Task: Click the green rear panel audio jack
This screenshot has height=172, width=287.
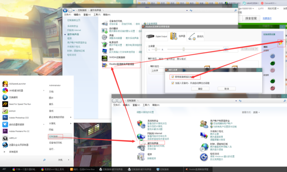Action: [x=272, y=63]
